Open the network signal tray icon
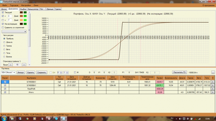This screenshot has height=121, width=216. coord(199,119)
